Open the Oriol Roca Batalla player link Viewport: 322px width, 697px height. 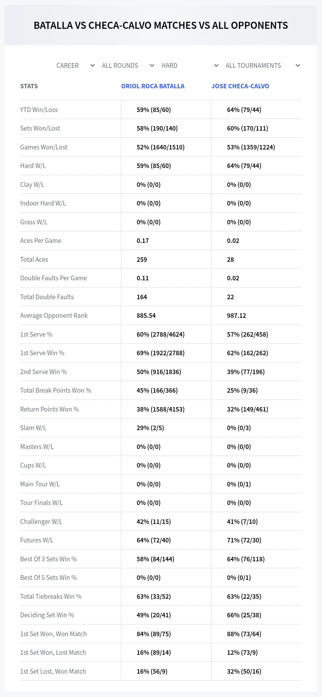tap(153, 86)
